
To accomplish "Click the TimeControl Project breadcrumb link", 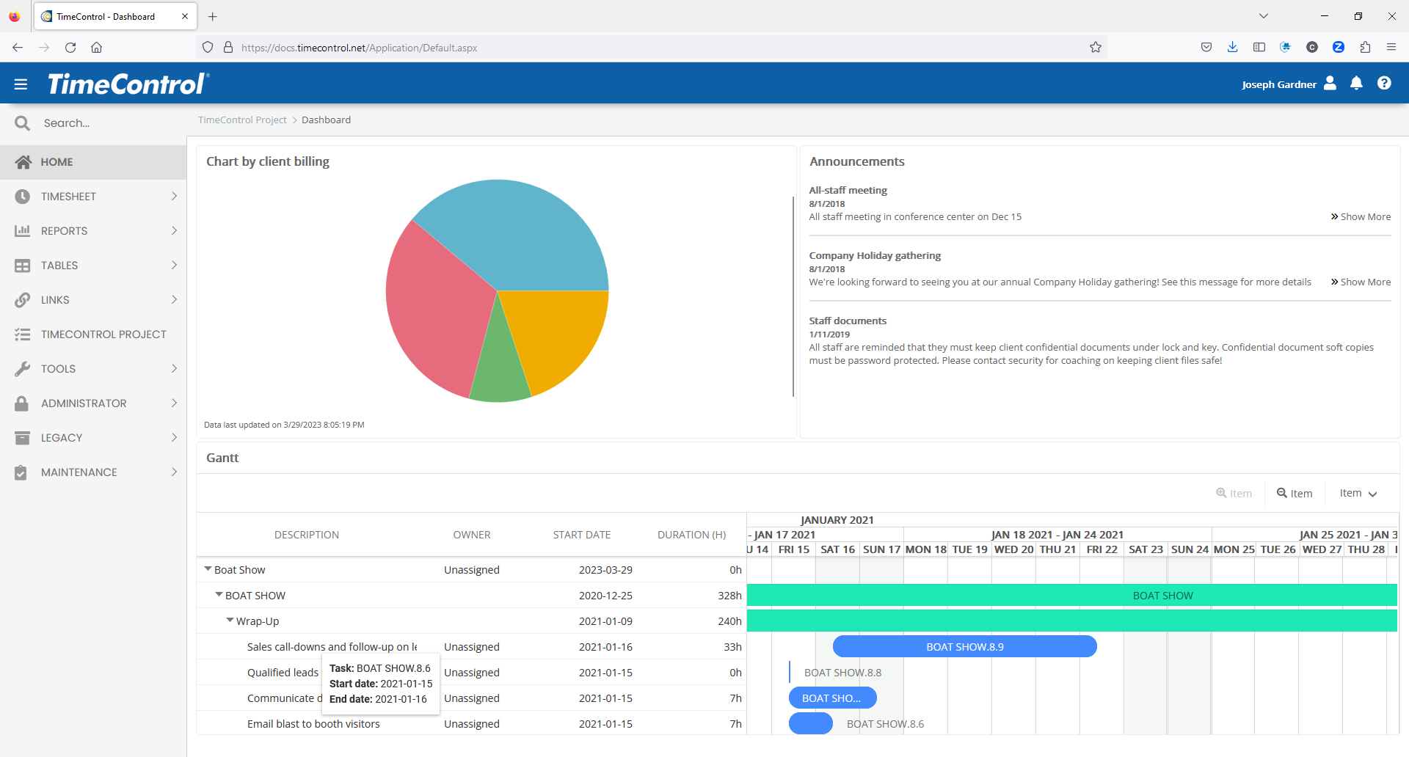I will pos(242,120).
